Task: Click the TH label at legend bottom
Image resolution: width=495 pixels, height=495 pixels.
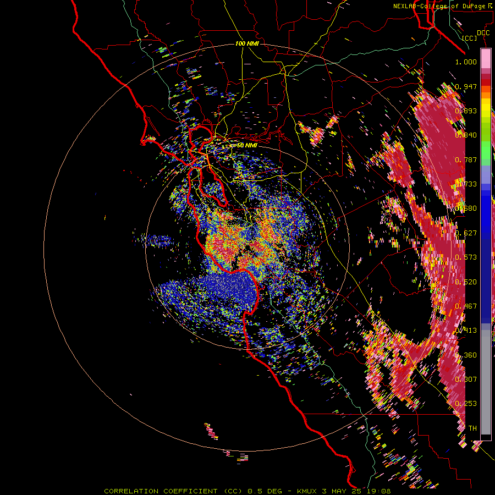Action: click(472, 428)
